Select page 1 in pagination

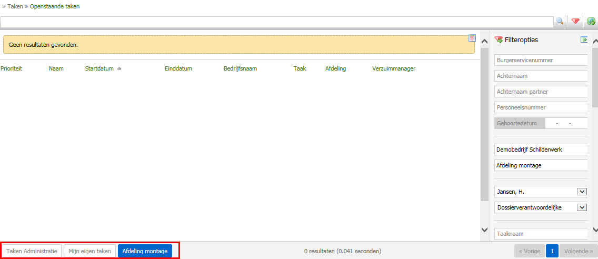552,251
